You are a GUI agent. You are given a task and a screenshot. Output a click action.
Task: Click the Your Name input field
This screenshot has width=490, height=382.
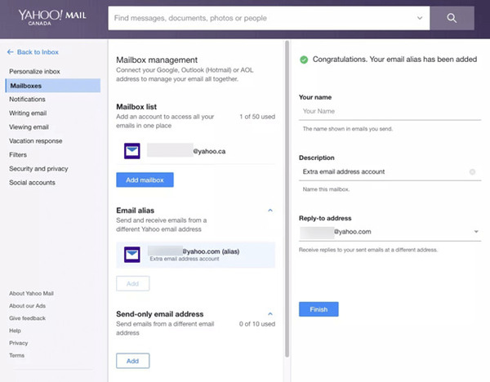(390, 112)
